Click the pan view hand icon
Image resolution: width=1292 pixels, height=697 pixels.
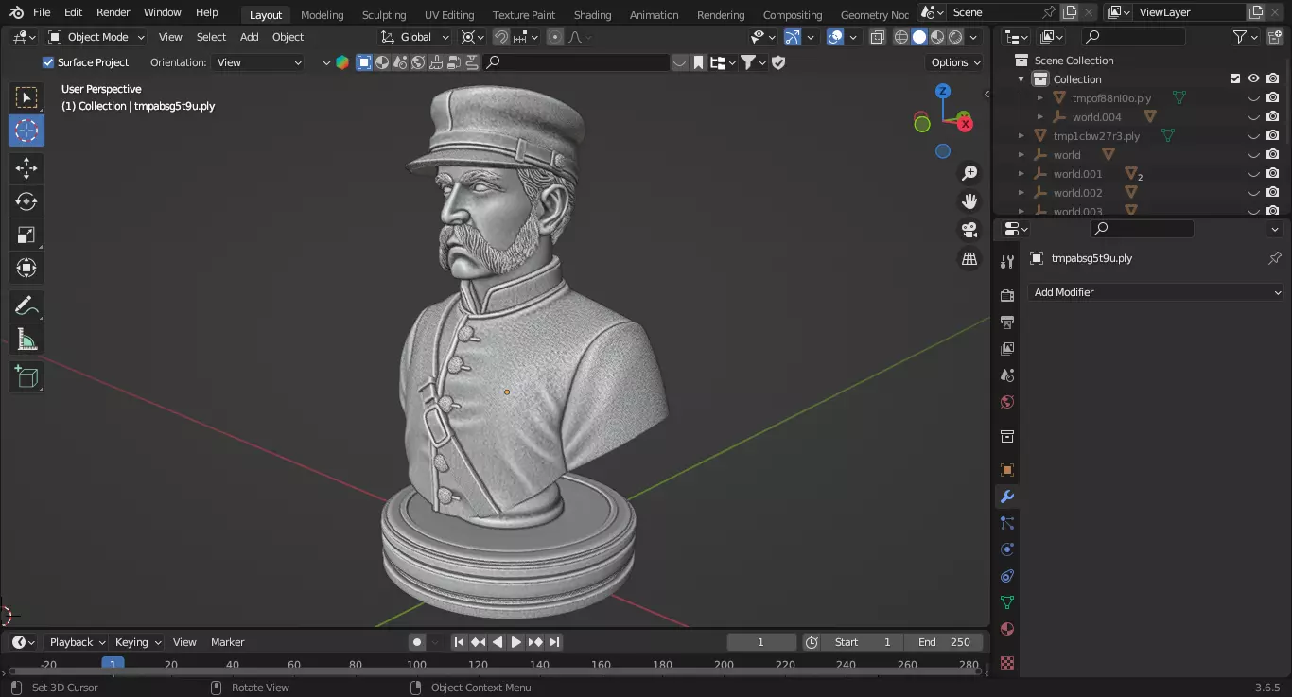pos(969,201)
